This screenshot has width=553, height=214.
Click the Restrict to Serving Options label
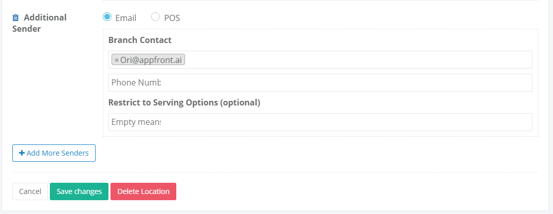click(x=184, y=102)
